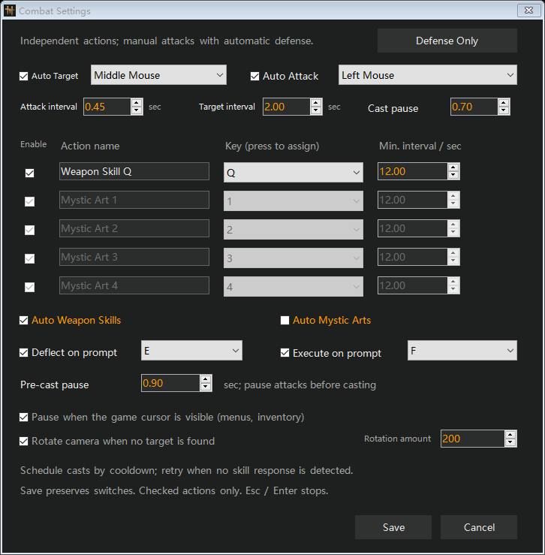The width and height of the screenshot is (545, 555).
Task: Open the Left Mouse dropdown
Action: coord(427,75)
